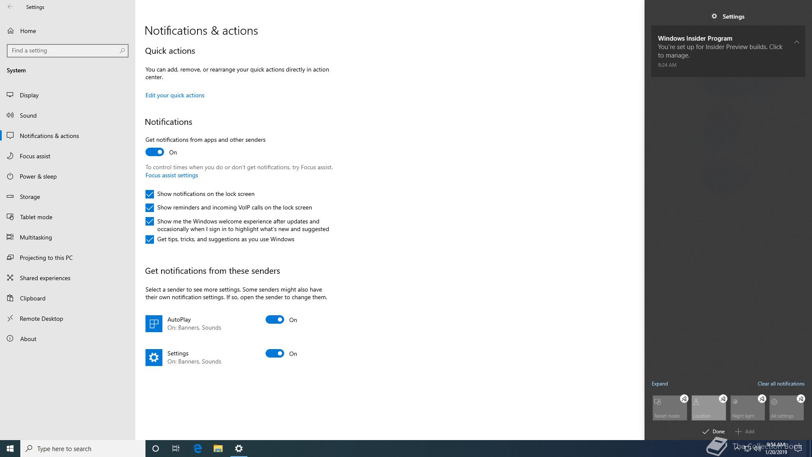
Task: Click Add to add a quick action
Action: (745, 432)
